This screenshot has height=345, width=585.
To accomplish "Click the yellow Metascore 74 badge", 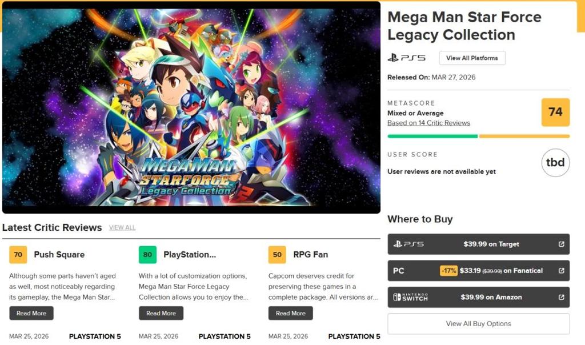I will [x=555, y=113].
